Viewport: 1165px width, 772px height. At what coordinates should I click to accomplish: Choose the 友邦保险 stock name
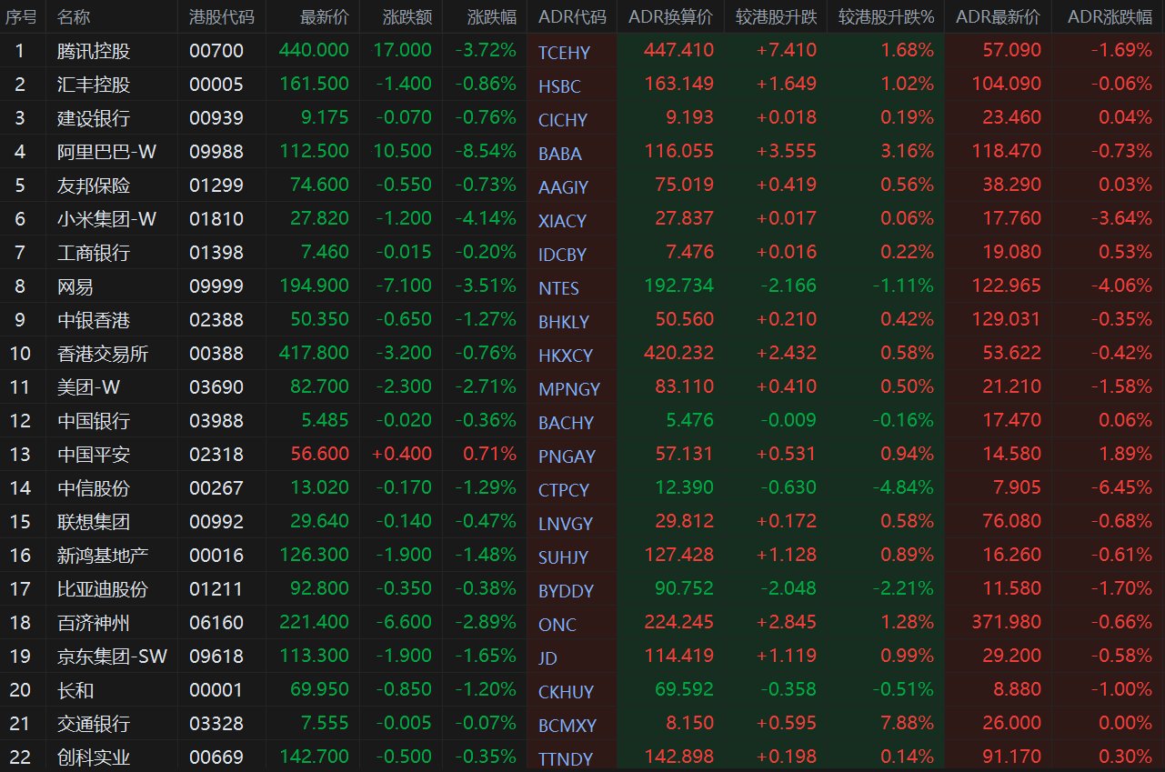(x=93, y=185)
